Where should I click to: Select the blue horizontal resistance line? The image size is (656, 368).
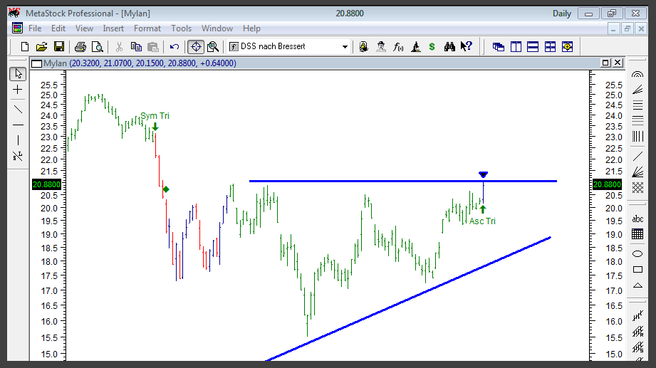(x=403, y=181)
